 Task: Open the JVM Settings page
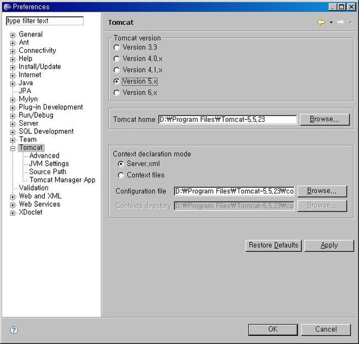pyautogui.click(x=49, y=164)
